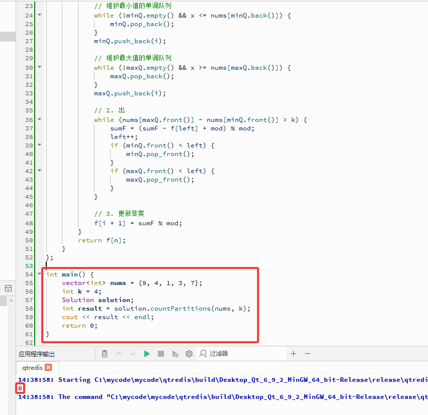The width and height of the screenshot is (428, 415).
Task: Click "minQ.push_back(i);" on line 27
Action: [x=130, y=41]
